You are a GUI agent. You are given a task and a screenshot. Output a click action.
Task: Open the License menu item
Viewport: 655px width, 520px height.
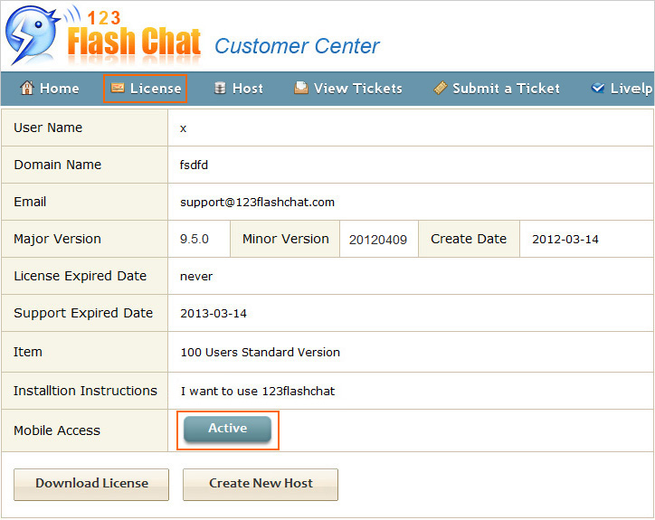[145, 88]
